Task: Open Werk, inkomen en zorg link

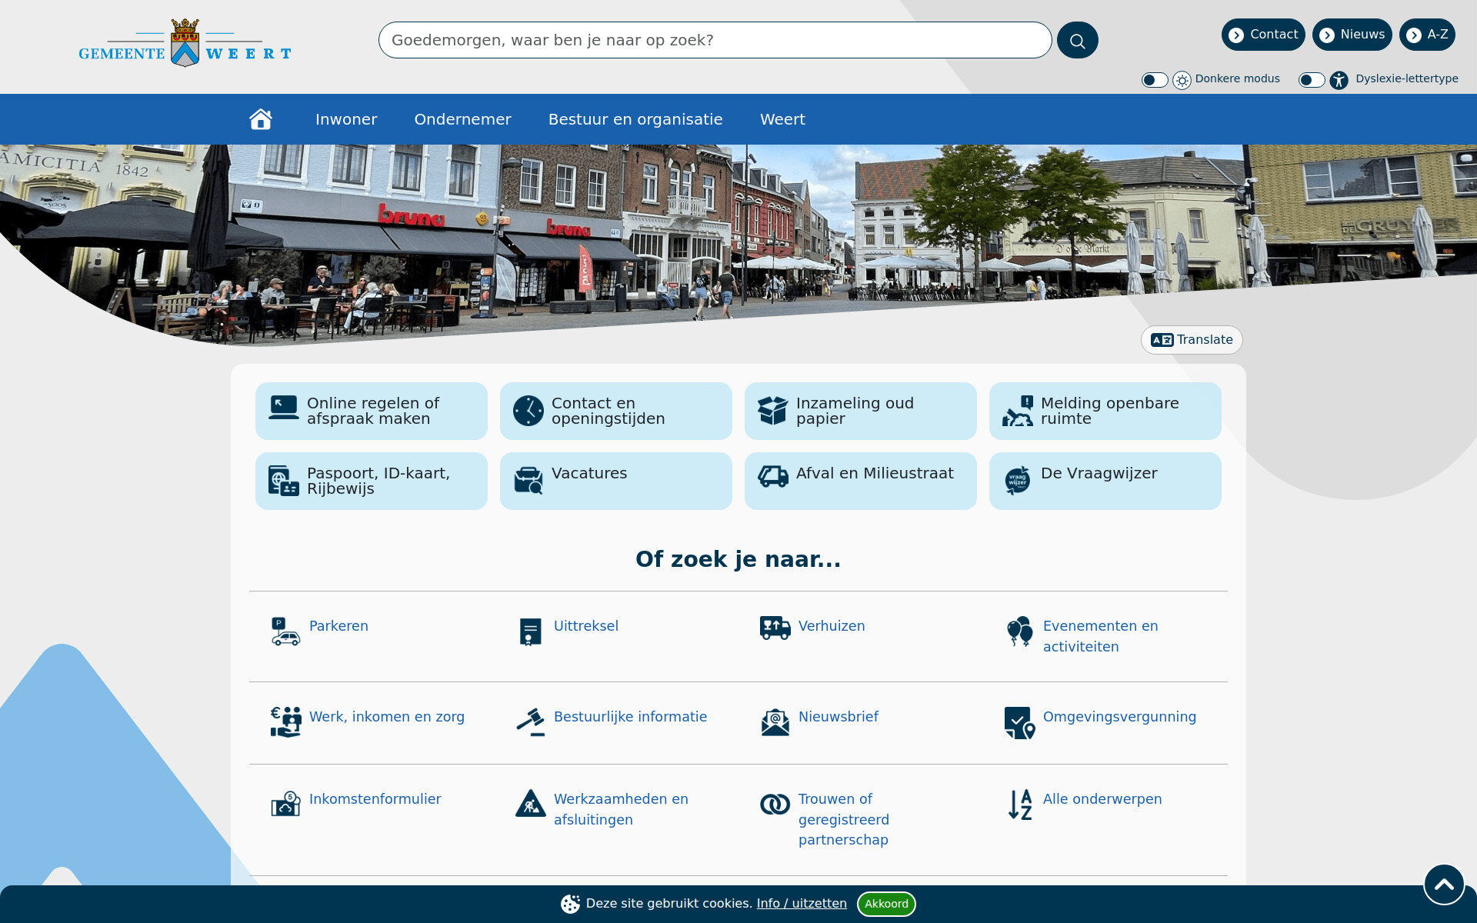Action: point(387,717)
